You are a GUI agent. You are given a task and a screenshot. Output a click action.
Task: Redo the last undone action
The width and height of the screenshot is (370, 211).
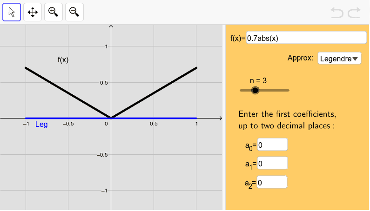[x=354, y=13]
